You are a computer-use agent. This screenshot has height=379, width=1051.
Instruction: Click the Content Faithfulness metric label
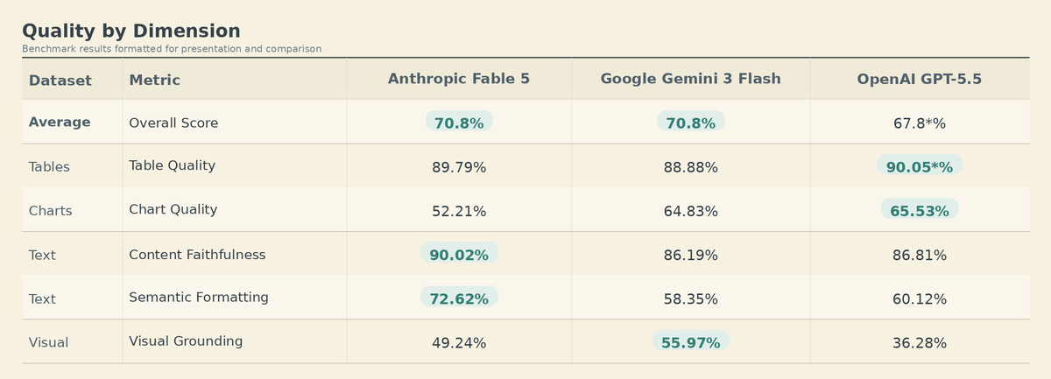pos(197,255)
